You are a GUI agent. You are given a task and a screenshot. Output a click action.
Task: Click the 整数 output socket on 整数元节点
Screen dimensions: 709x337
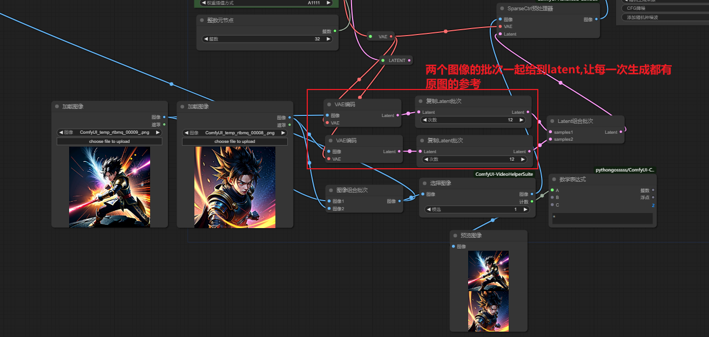[x=335, y=31]
